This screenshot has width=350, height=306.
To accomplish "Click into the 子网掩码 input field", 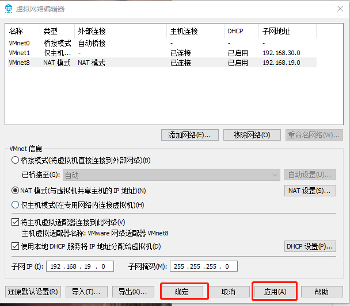I will tap(204, 266).
